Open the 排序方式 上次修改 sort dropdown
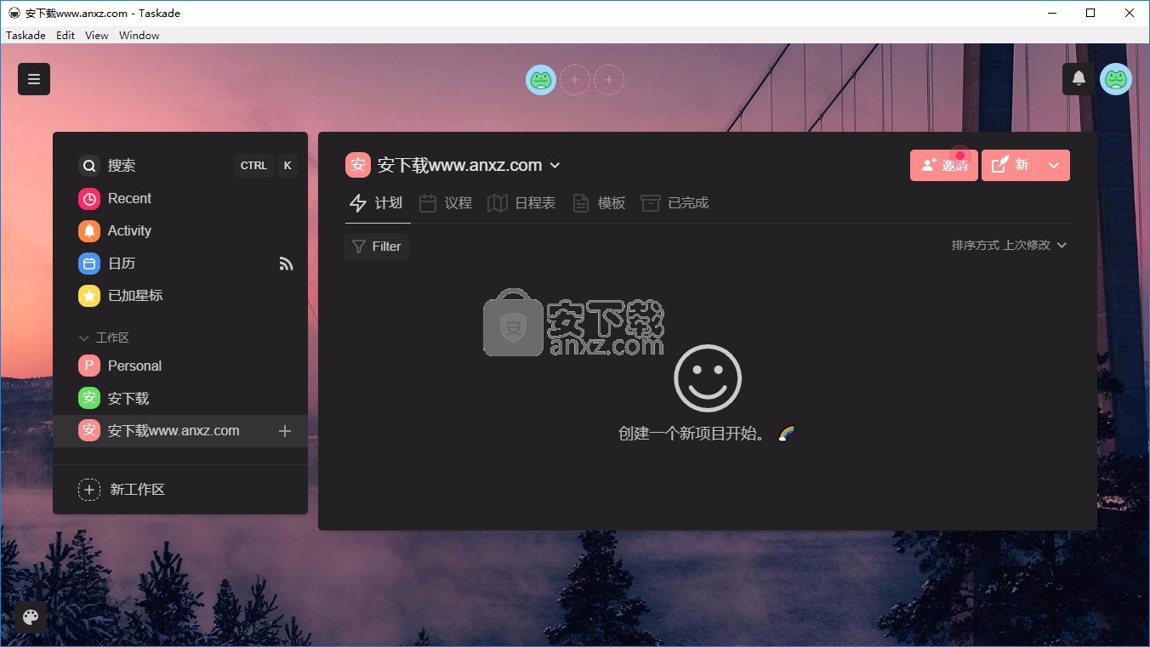The width and height of the screenshot is (1150, 647). [1009, 245]
